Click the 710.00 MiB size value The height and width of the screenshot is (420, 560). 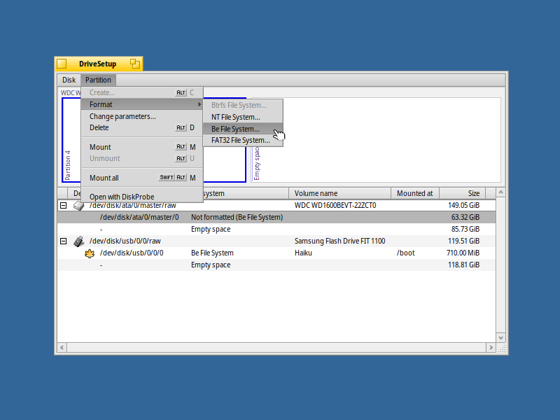[463, 253]
